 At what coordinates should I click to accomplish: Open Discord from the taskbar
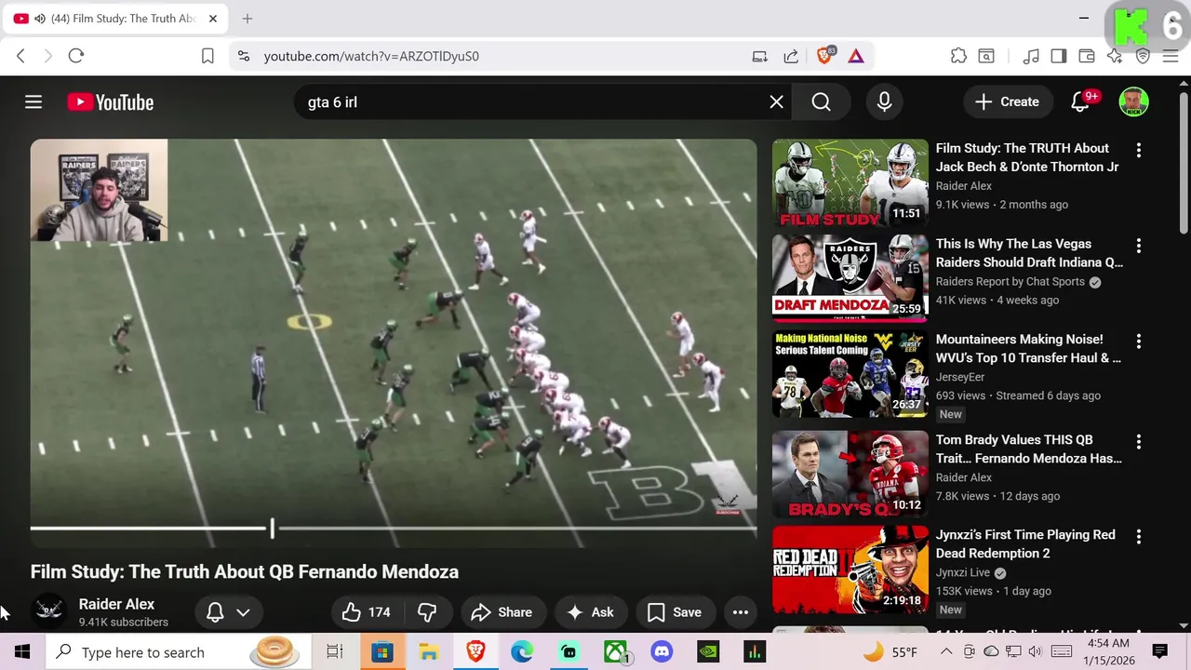662,652
